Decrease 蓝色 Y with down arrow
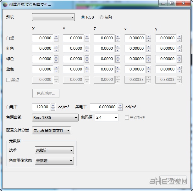 click(x=87, y=71)
